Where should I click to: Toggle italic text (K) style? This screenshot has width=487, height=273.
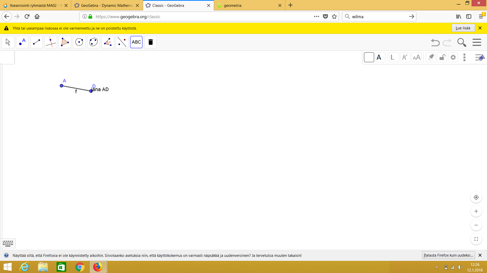click(x=405, y=57)
